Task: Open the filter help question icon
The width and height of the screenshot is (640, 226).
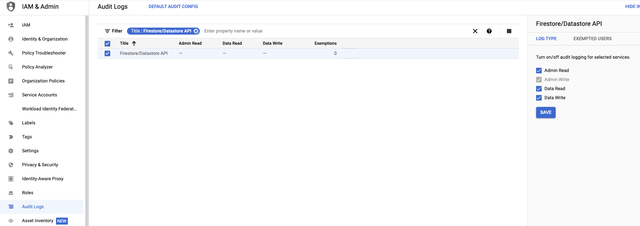Action: click(489, 31)
